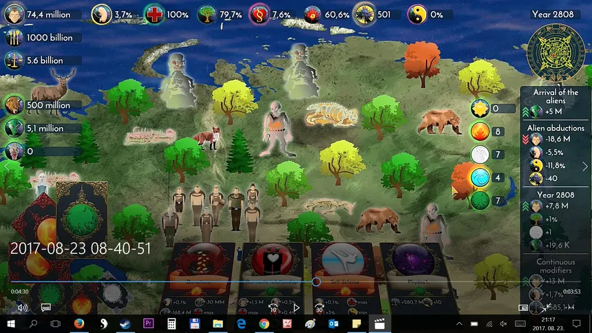The height and width of the screenshot is (333, 592).
Task: Seek using the video progress slider handle
Action: pos(317,281)
